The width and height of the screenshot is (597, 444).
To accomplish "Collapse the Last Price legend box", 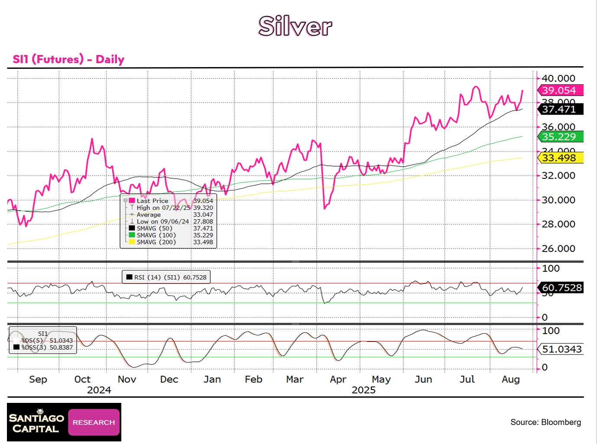I will (125, 200).
